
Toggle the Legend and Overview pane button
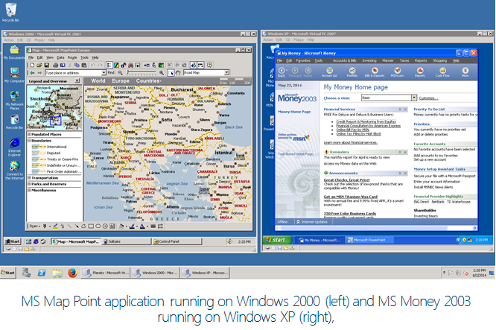109,65
